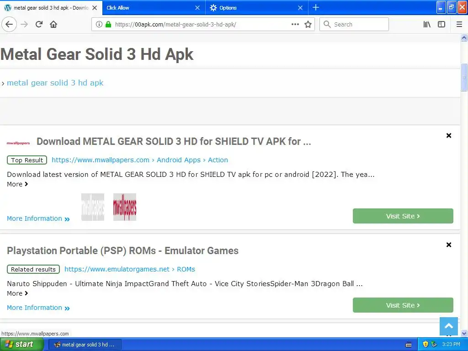Reload the current page

(39, 25)
